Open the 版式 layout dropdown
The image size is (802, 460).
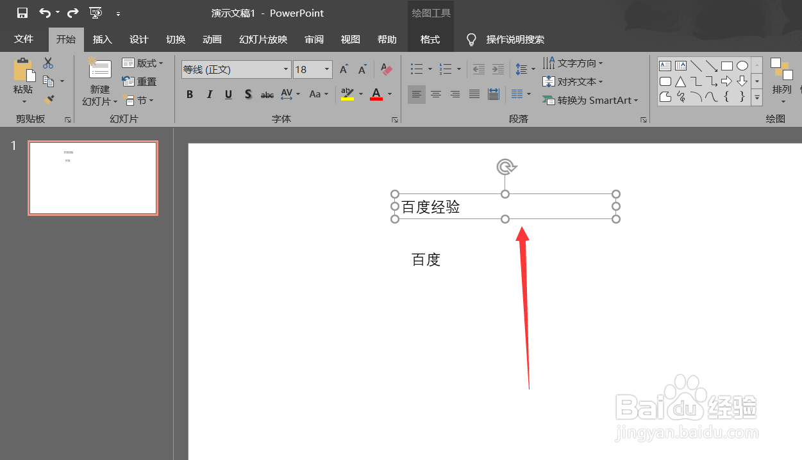click(142, 63)
